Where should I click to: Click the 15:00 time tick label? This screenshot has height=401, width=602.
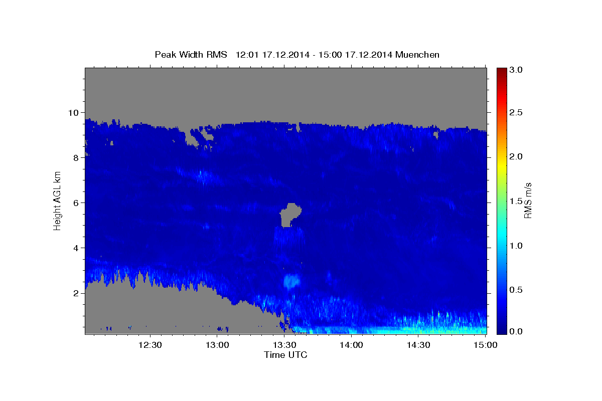pos(485,345)
